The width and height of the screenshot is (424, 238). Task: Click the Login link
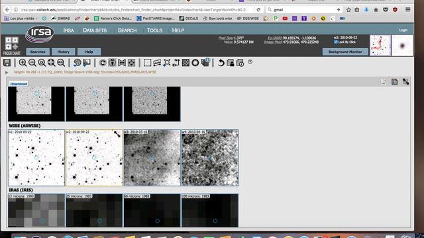point(403,30)
